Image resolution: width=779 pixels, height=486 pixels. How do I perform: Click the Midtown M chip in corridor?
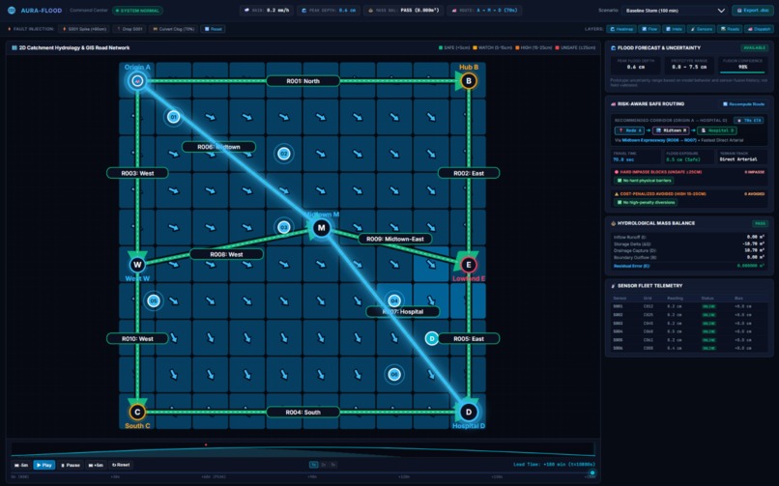pos(671,130)
